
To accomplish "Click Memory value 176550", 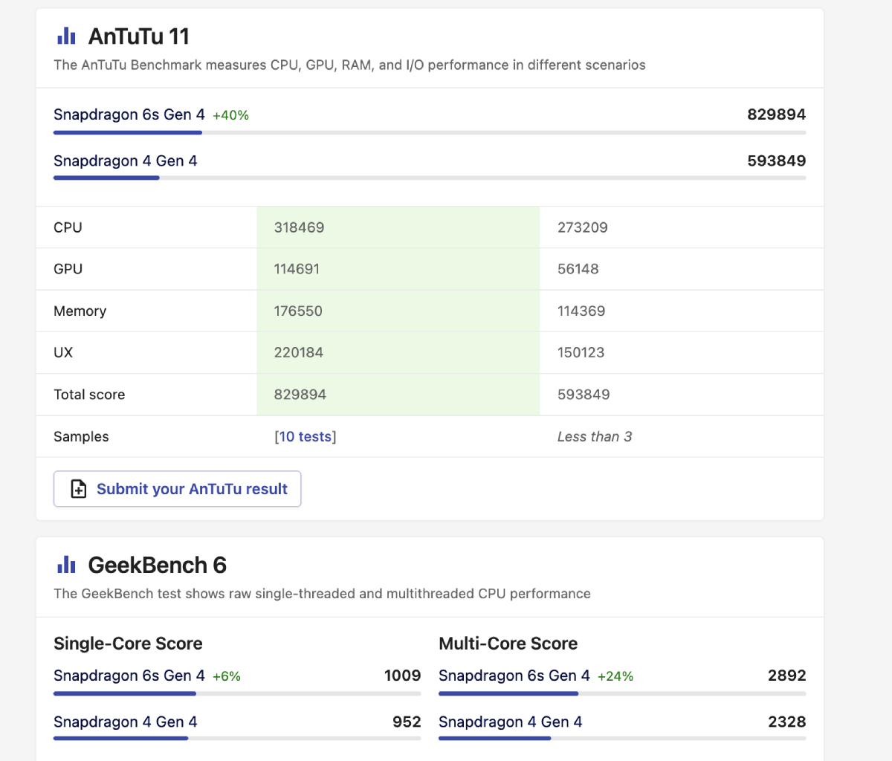I will [298, 311].
